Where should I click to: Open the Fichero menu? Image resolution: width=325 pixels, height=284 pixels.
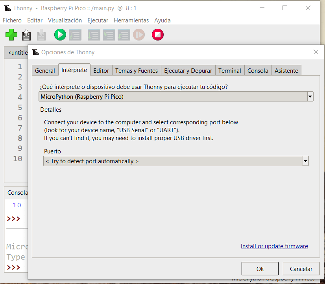pos(12,20)
